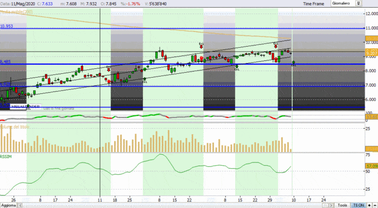This screenshot has height=208, width=378.
Task: Click the Media mobile(200) indicator label
Action: point(16,11)
